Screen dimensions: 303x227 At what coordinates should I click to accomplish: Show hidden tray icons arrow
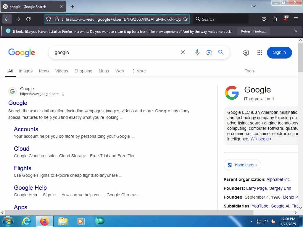(252, 221)
